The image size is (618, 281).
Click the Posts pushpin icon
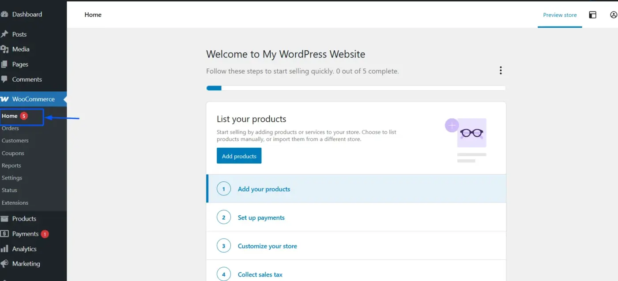pyautogui.click(x=4, y=34)
